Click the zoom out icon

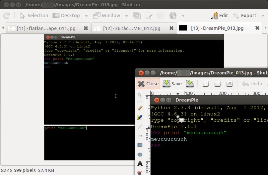[217, 84]
